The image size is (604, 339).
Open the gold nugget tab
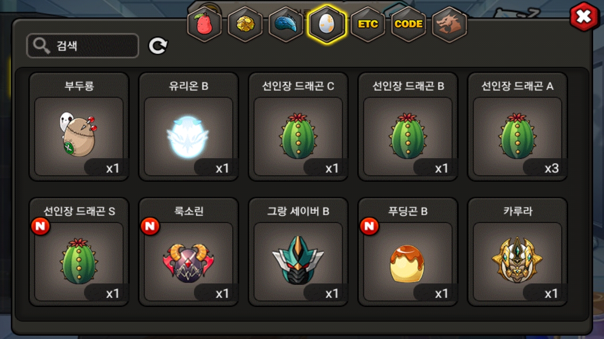[245, 24]
